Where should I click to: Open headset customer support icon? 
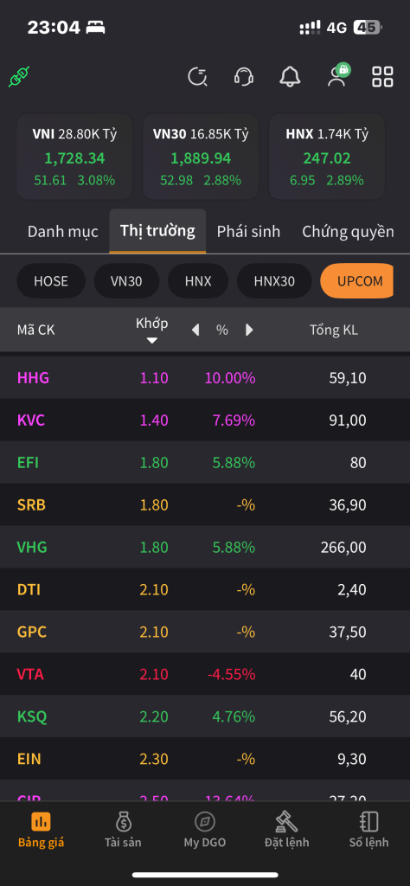coord(244,76)
